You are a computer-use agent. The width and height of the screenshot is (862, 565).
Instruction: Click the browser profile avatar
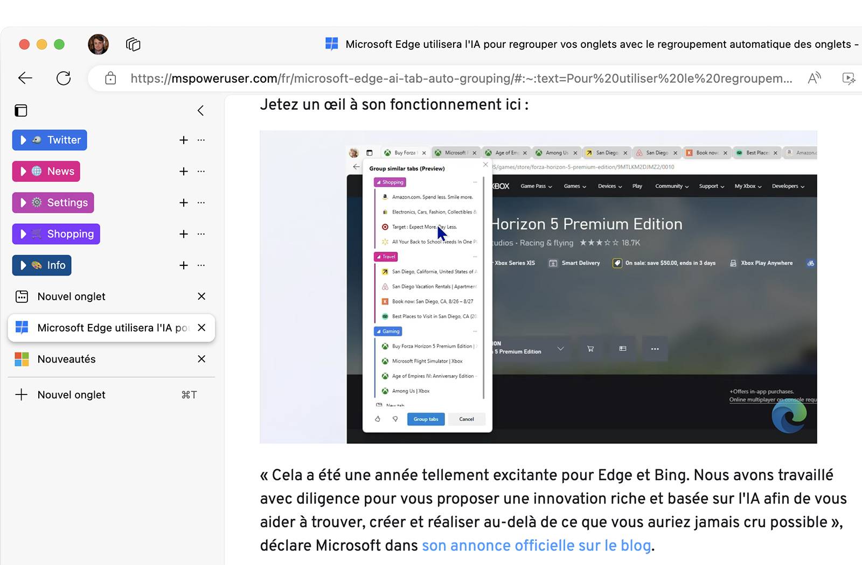pyautogui.click(x=98, y=44)
